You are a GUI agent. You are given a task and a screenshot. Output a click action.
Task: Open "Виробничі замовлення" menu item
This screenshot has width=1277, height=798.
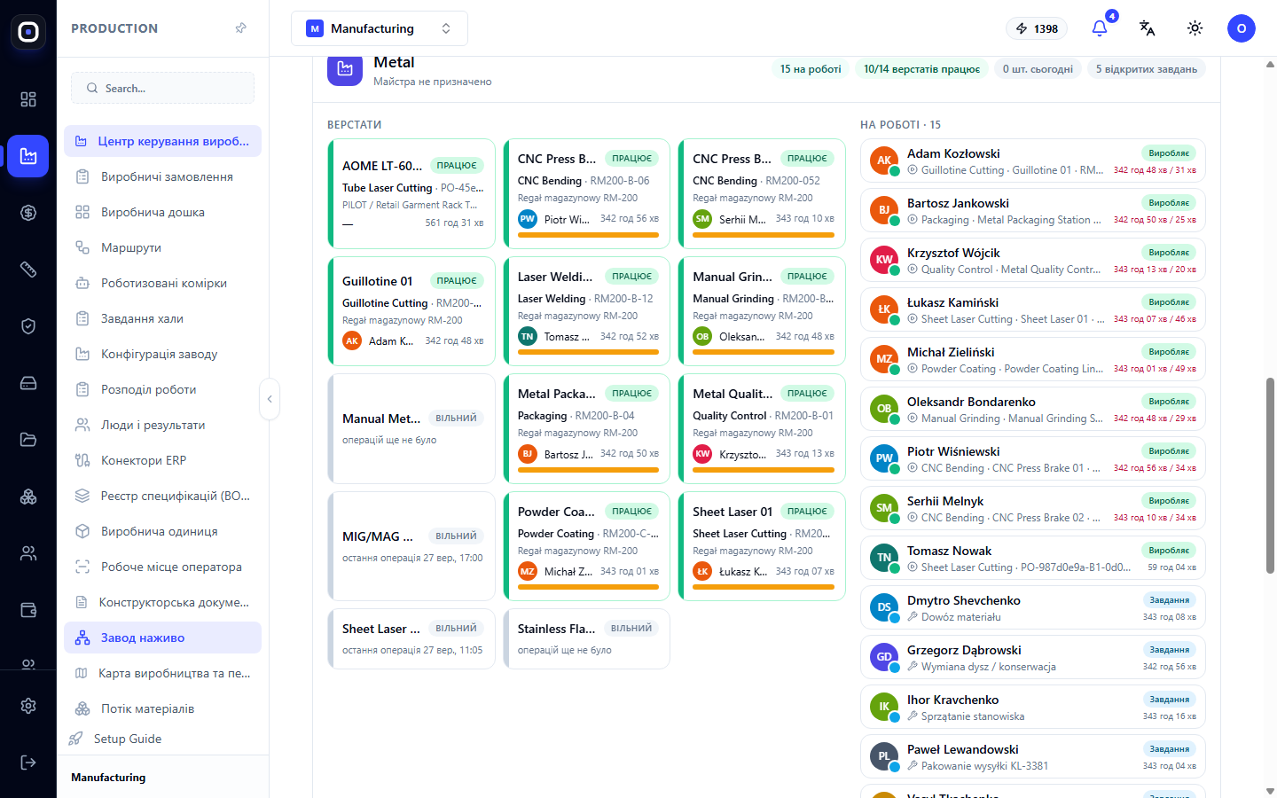pyautogui.click(x=162, y=176)
